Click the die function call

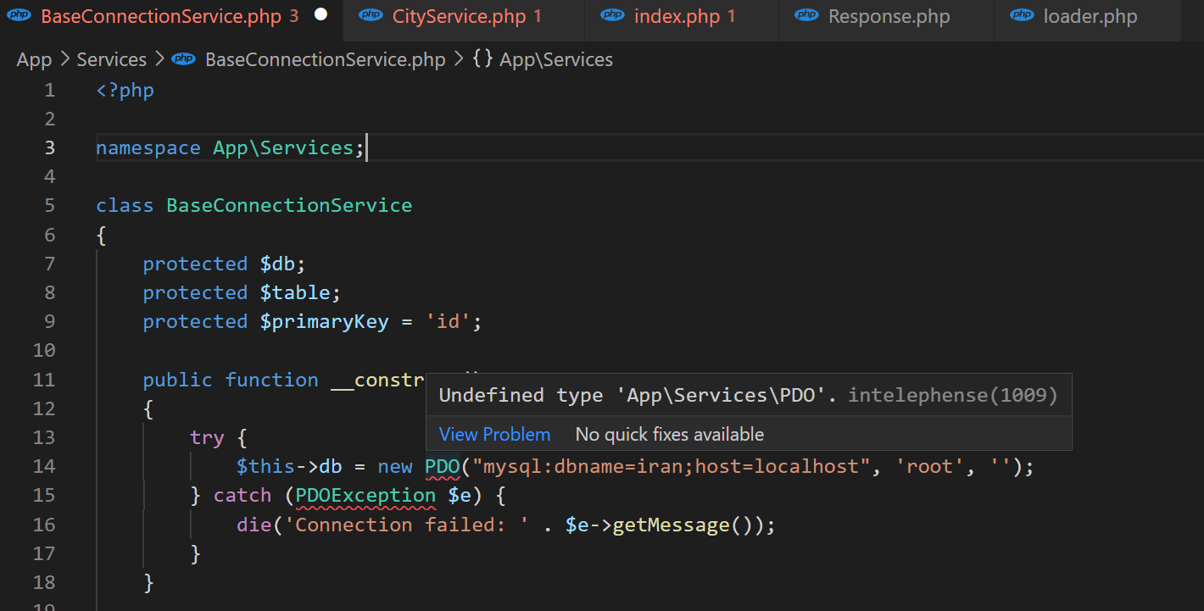coord(254,525)
